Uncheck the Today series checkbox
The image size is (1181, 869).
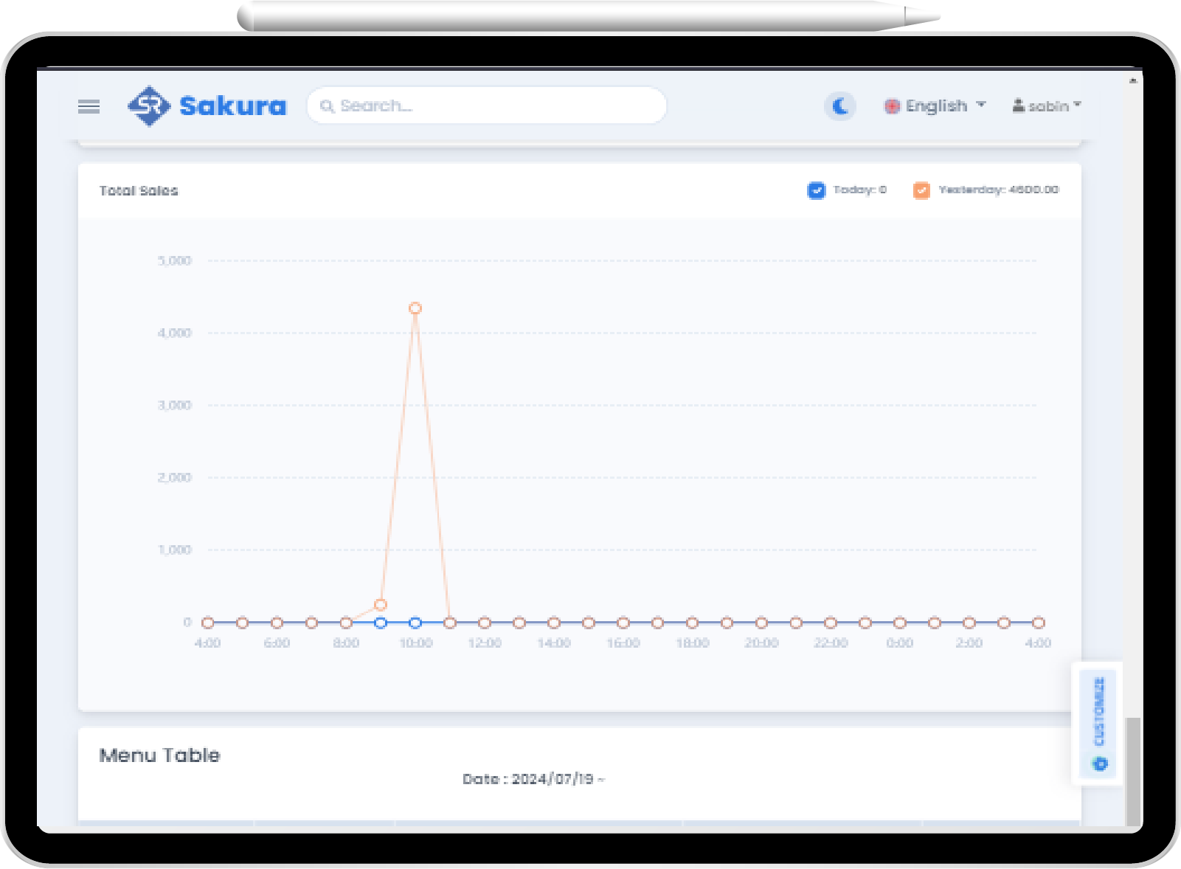(x=816, y=190)
